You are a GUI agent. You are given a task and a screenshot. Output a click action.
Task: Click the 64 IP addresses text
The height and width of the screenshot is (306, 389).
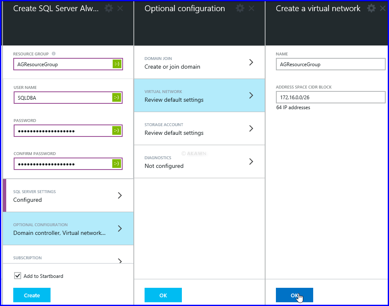click(x=293, y=108)
